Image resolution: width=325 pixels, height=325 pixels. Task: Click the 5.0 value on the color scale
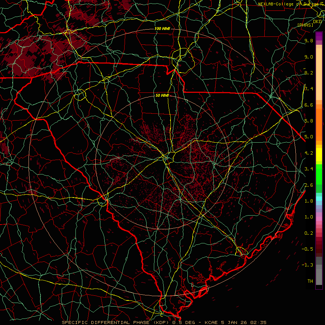pos(309,137)
